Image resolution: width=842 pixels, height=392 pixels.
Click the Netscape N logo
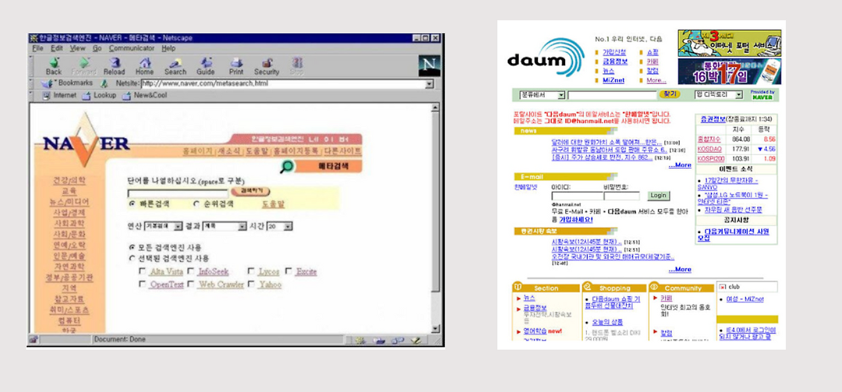[x=429, y=66]
